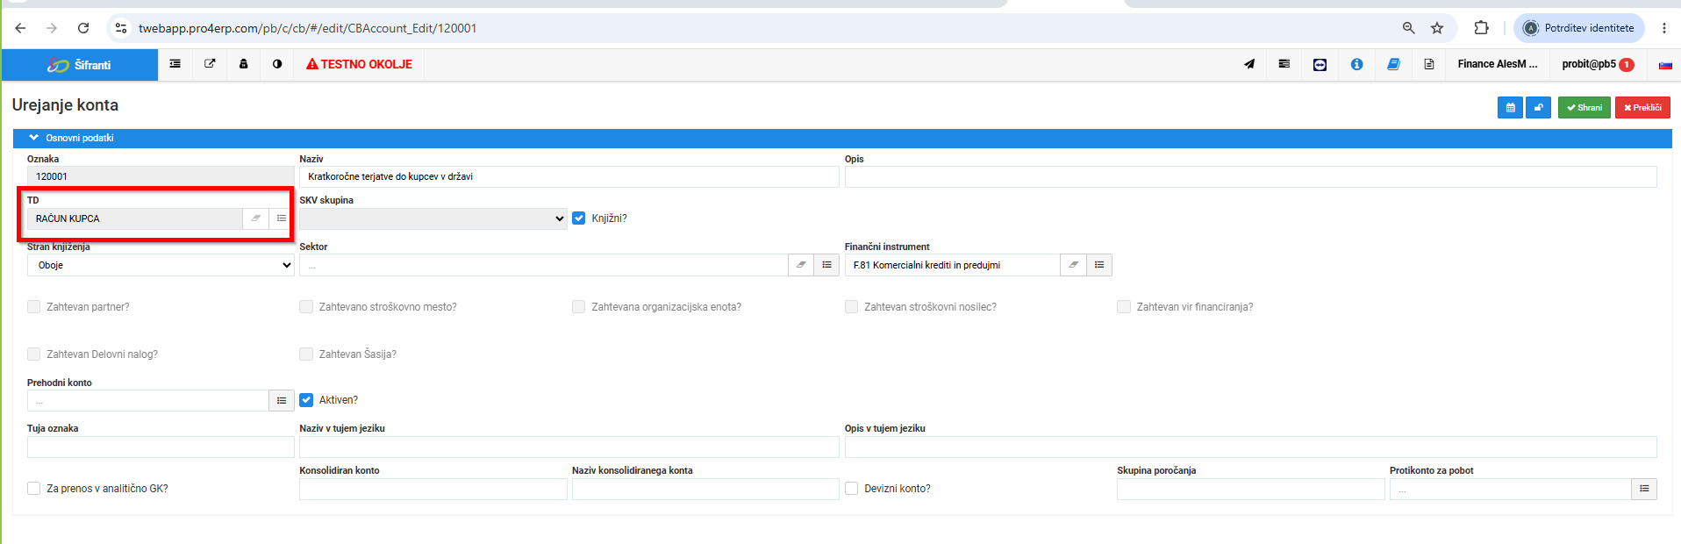Click the TESTNO OKOLJE warning triangle

[311, 64]
